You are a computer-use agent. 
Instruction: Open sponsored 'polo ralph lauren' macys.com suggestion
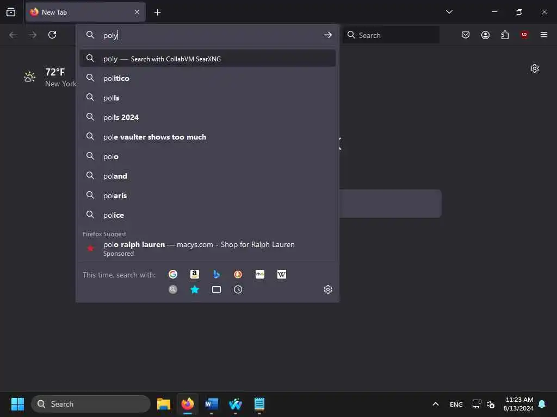[207, 249]
